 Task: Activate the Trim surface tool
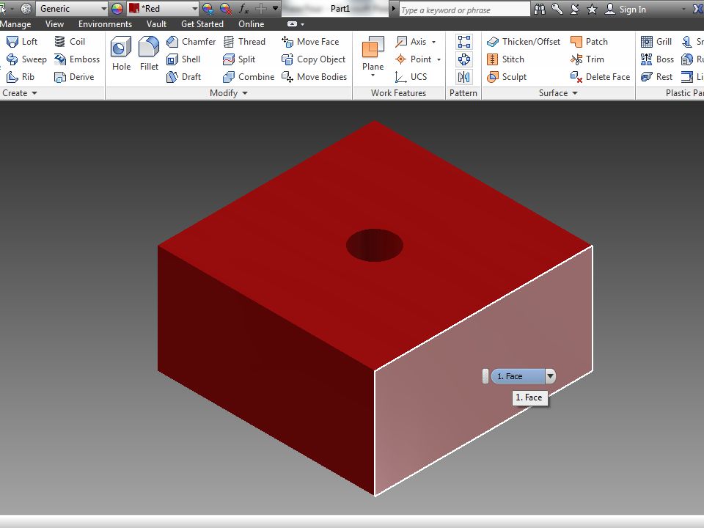(587, 59)
